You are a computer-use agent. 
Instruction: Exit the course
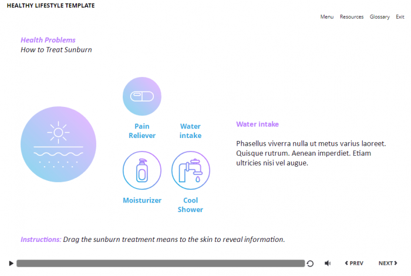point(400,17)
